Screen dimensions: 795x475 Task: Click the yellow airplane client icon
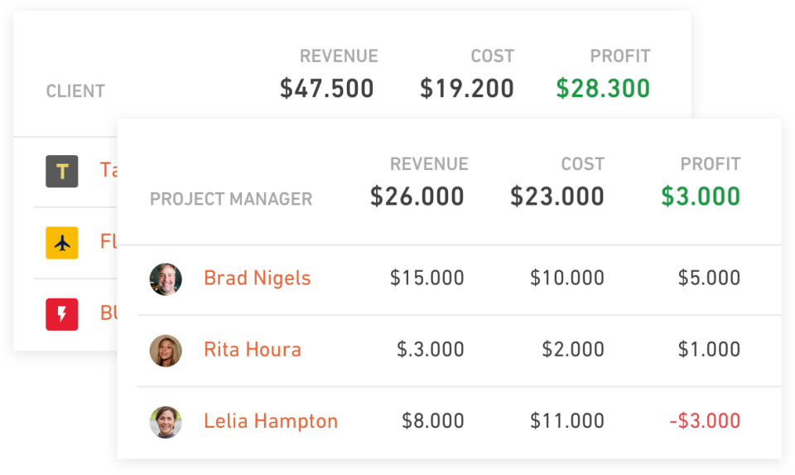click(62, 243)
